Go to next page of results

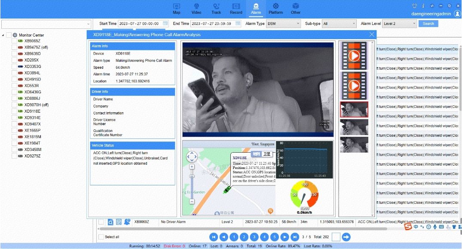point(285,237)
